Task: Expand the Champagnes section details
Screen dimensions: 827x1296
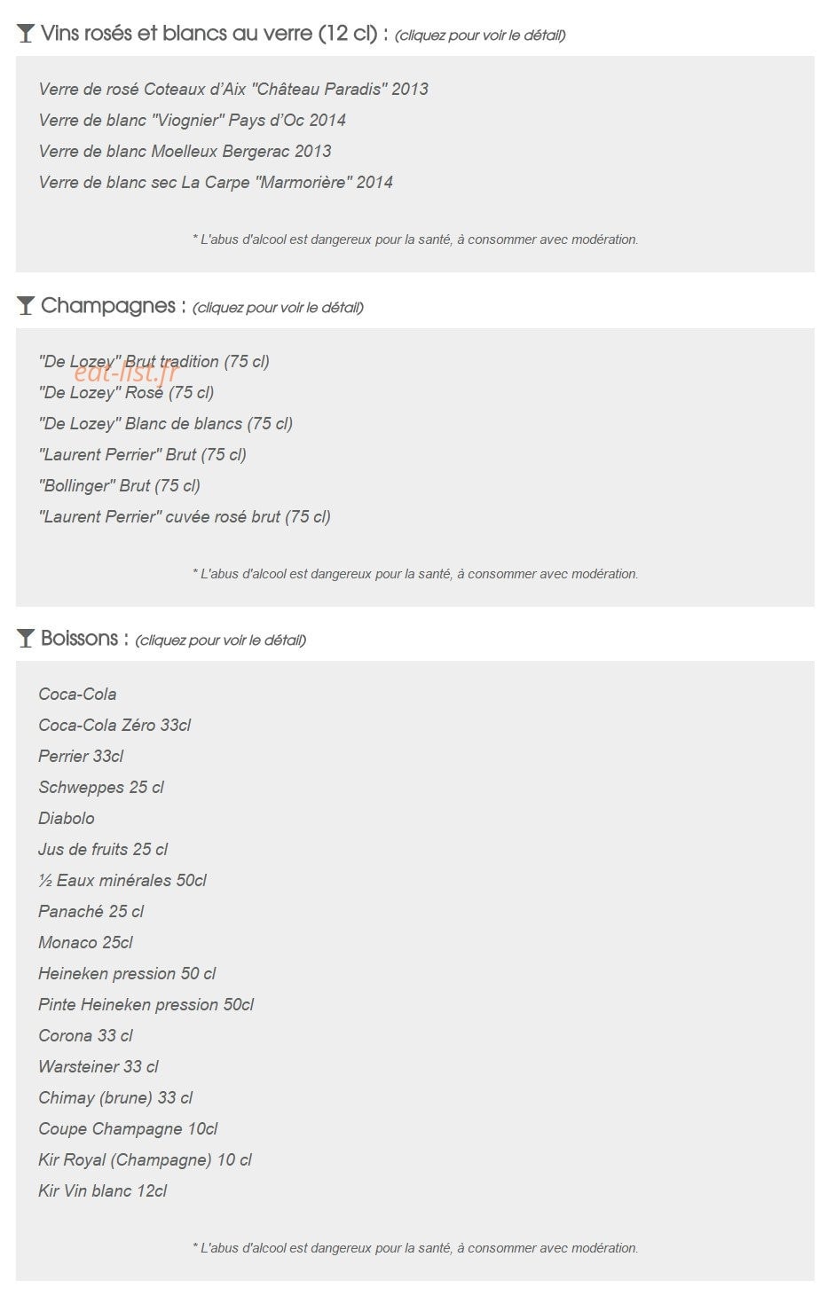Action: 278,308
